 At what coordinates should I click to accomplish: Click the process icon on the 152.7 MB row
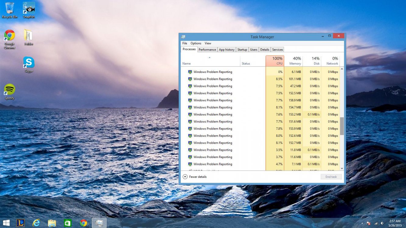[190, 143]
